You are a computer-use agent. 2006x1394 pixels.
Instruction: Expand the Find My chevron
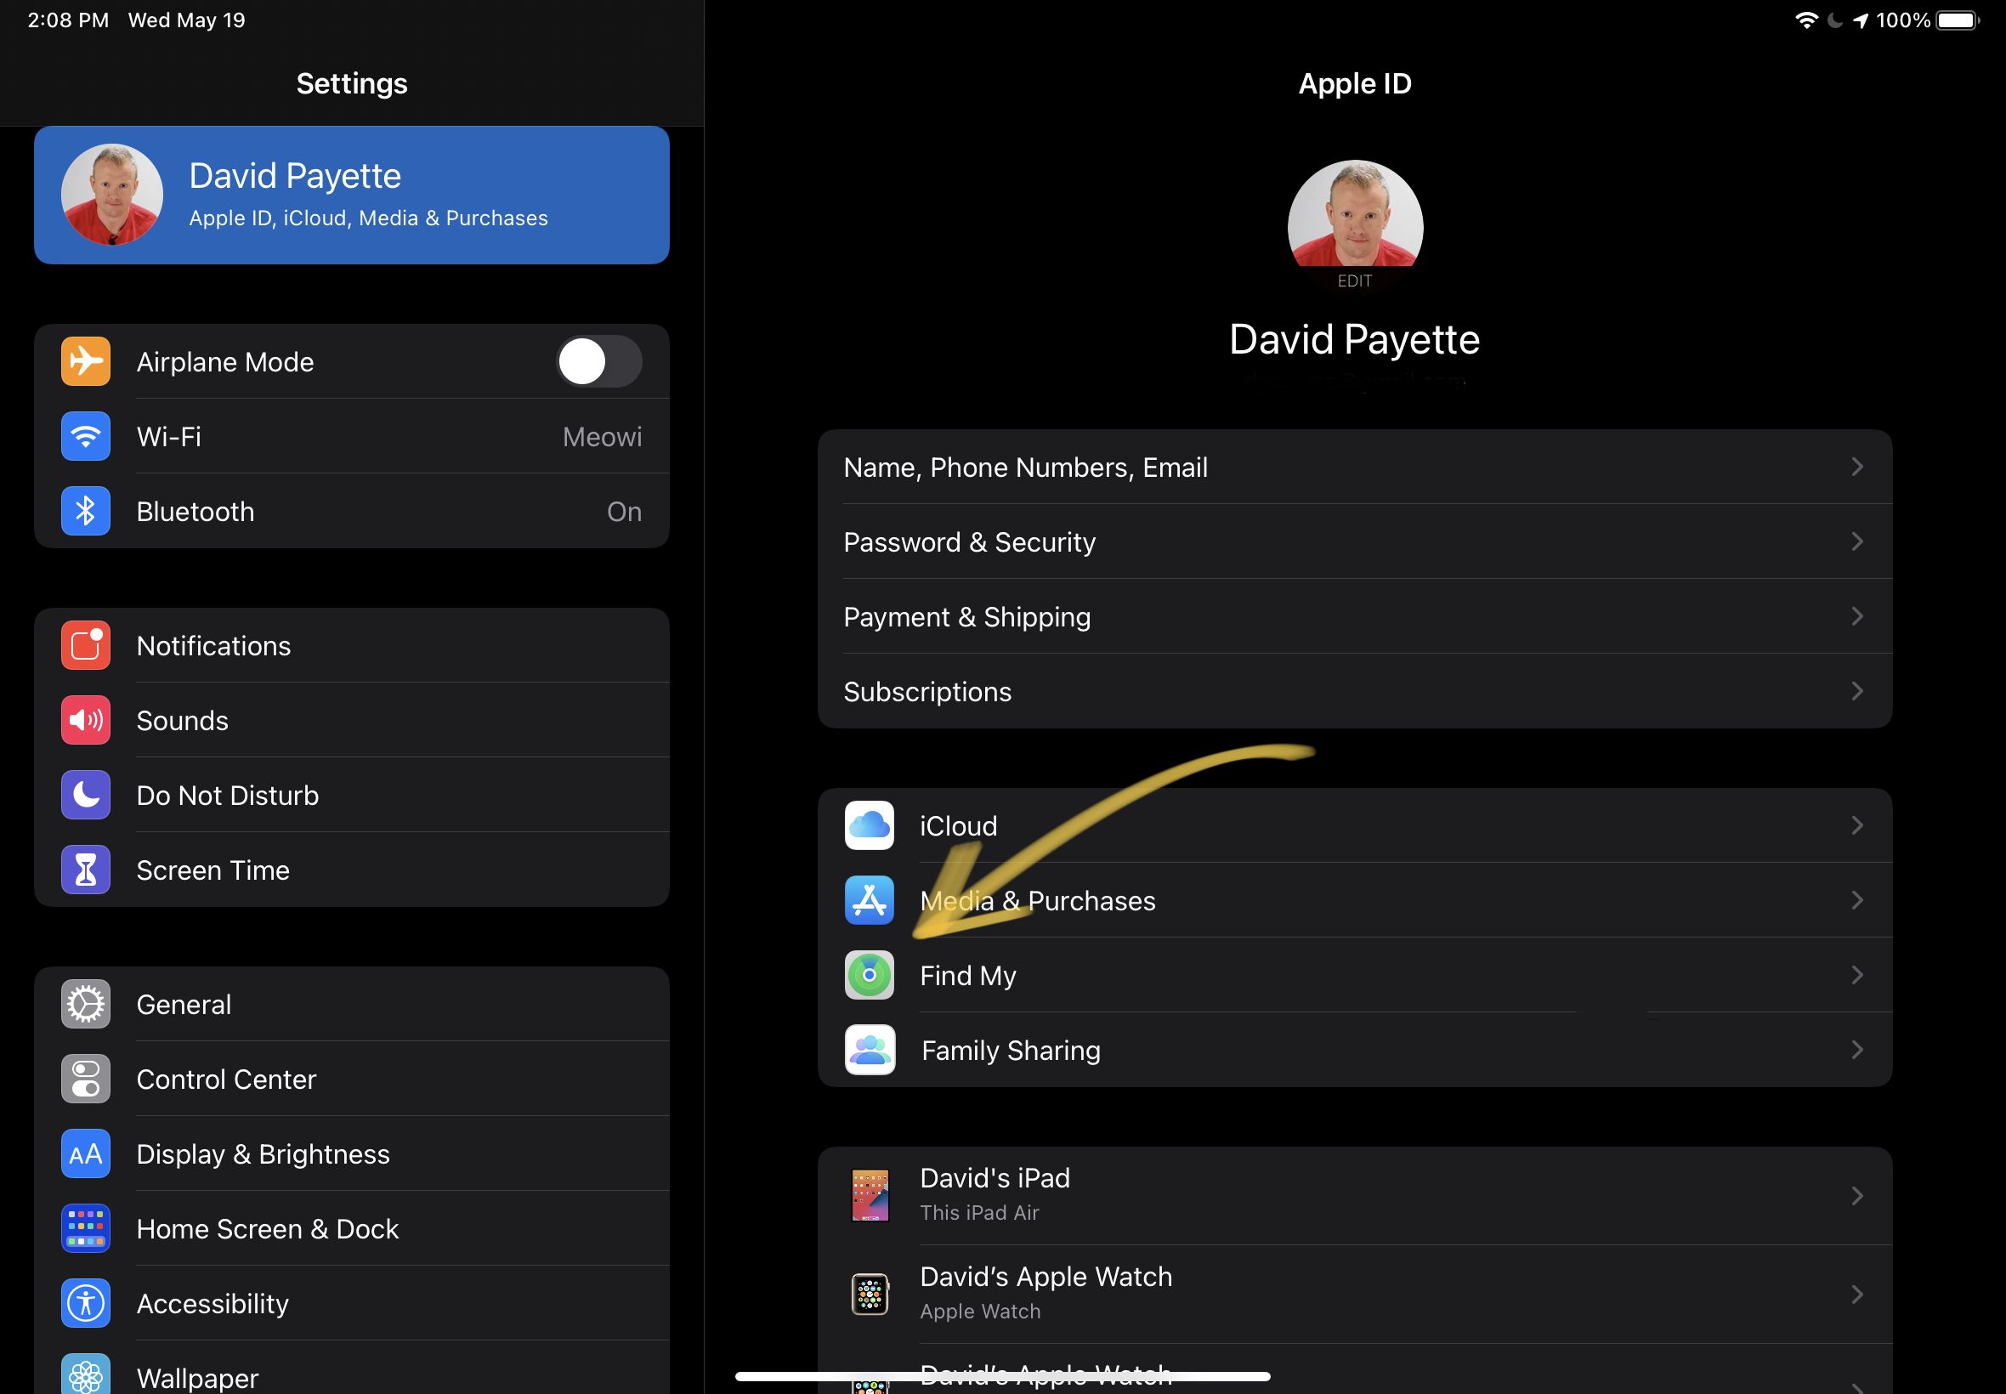pyautogui.click(x=1857, y=975)
